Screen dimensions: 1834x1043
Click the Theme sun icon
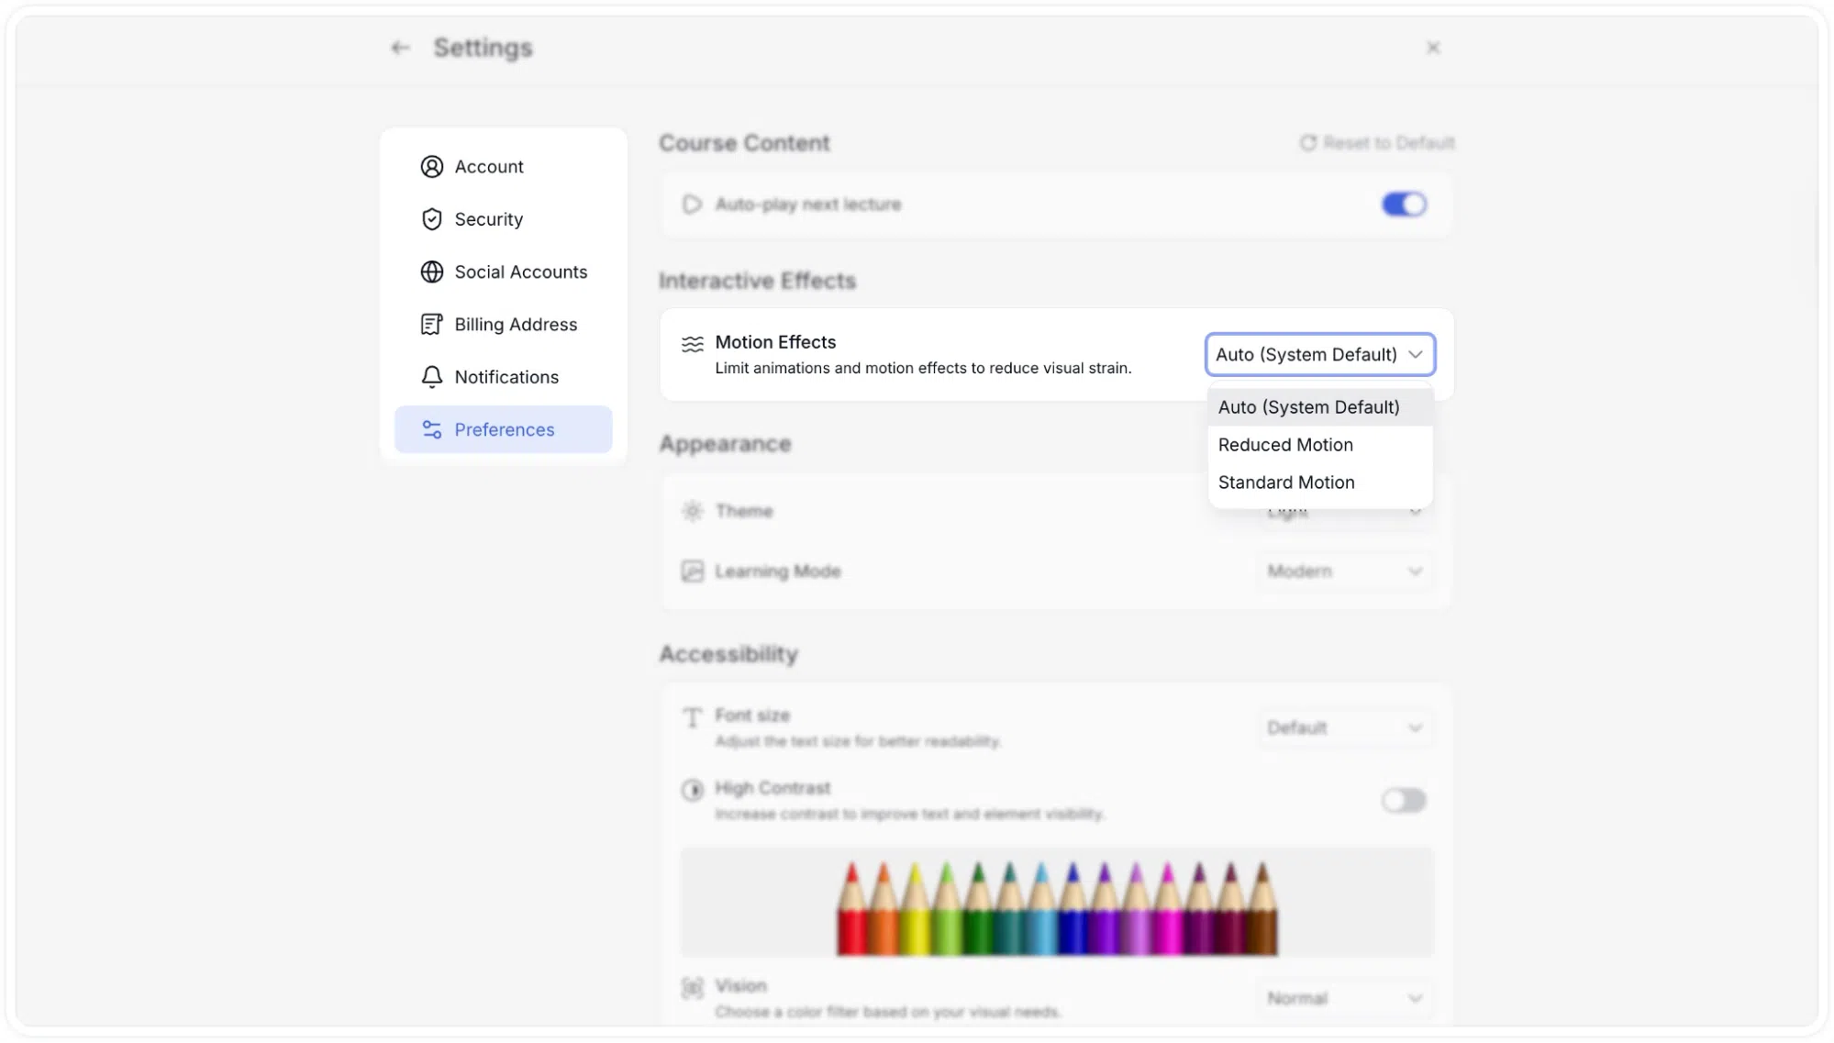(x=693, y=511)
